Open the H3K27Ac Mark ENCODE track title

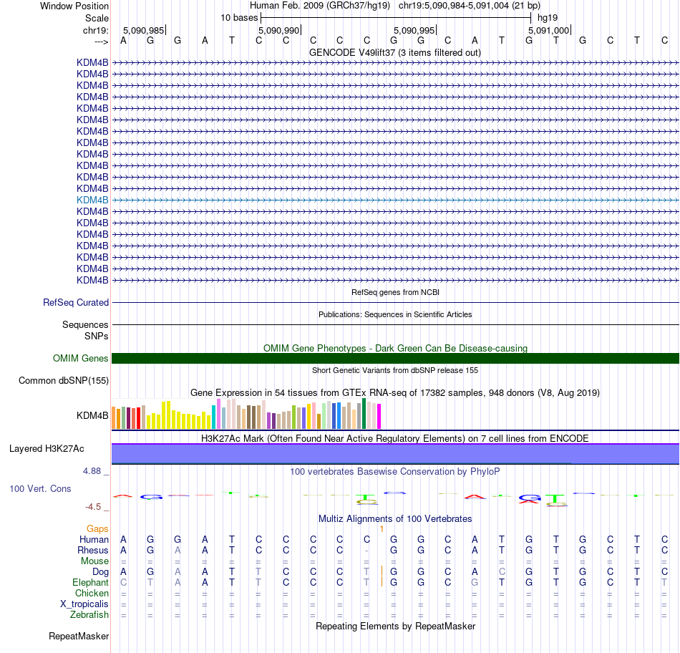tap(394, 438)
